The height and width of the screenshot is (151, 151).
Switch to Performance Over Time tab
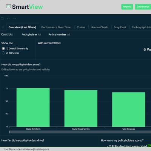coord(56,27)
